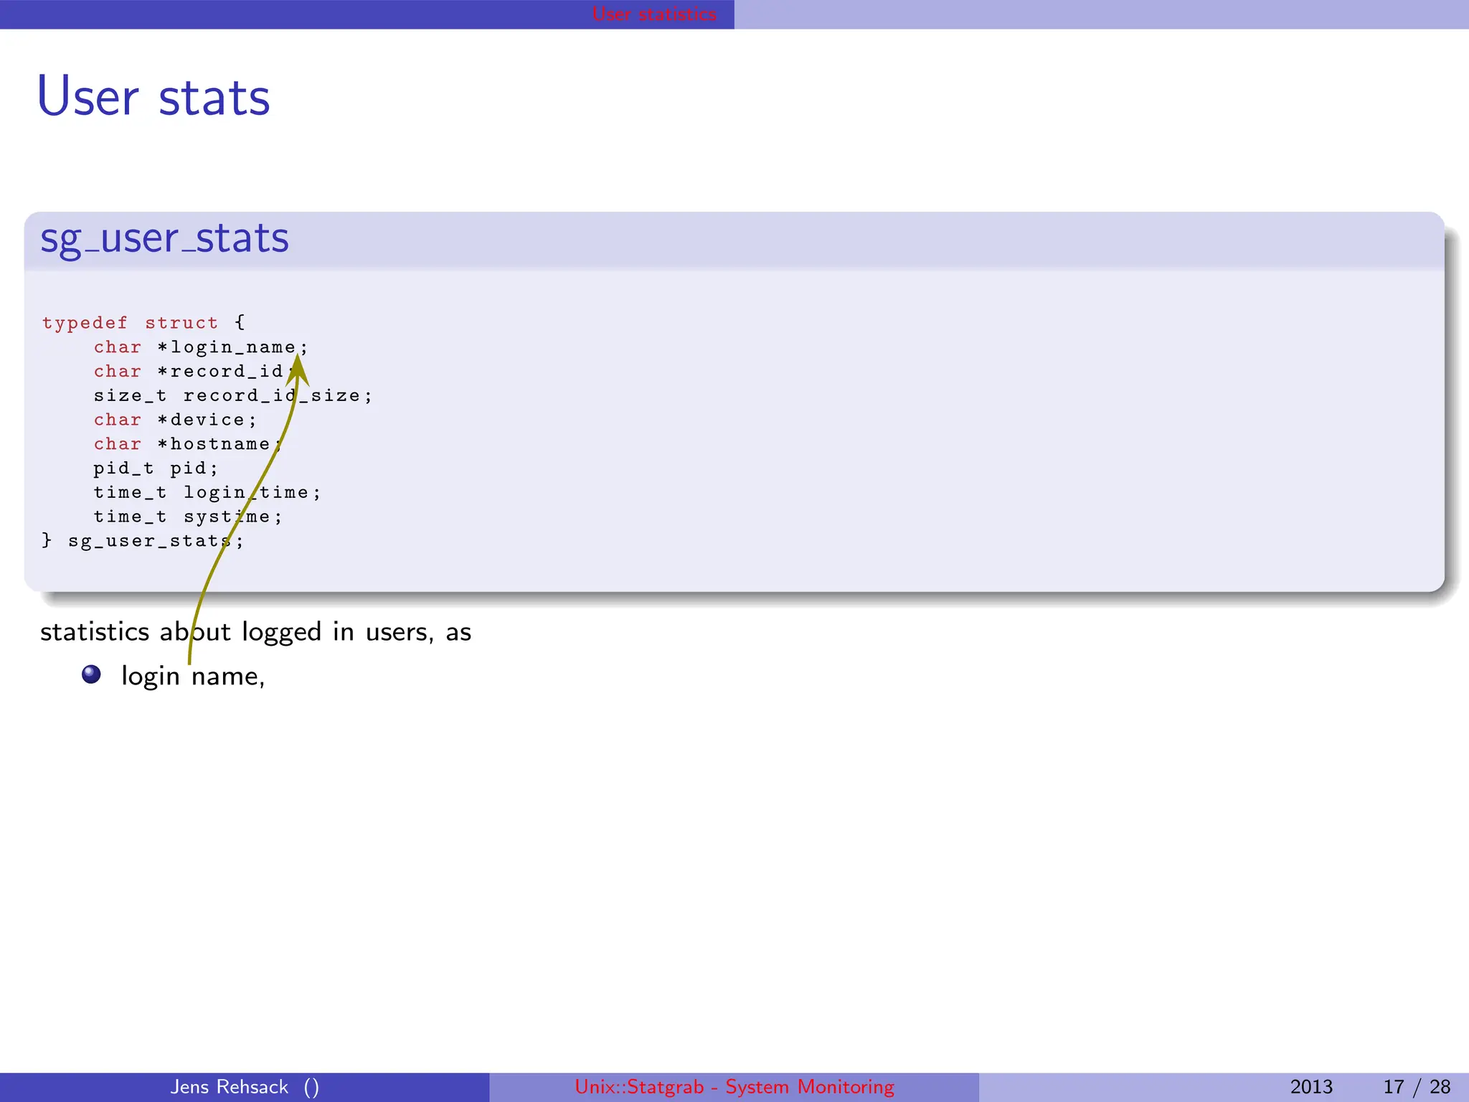Click the 'login name,' bullet item text
The width and height of the screenshot is (1469, 1102).
click(x=193, y=677)
